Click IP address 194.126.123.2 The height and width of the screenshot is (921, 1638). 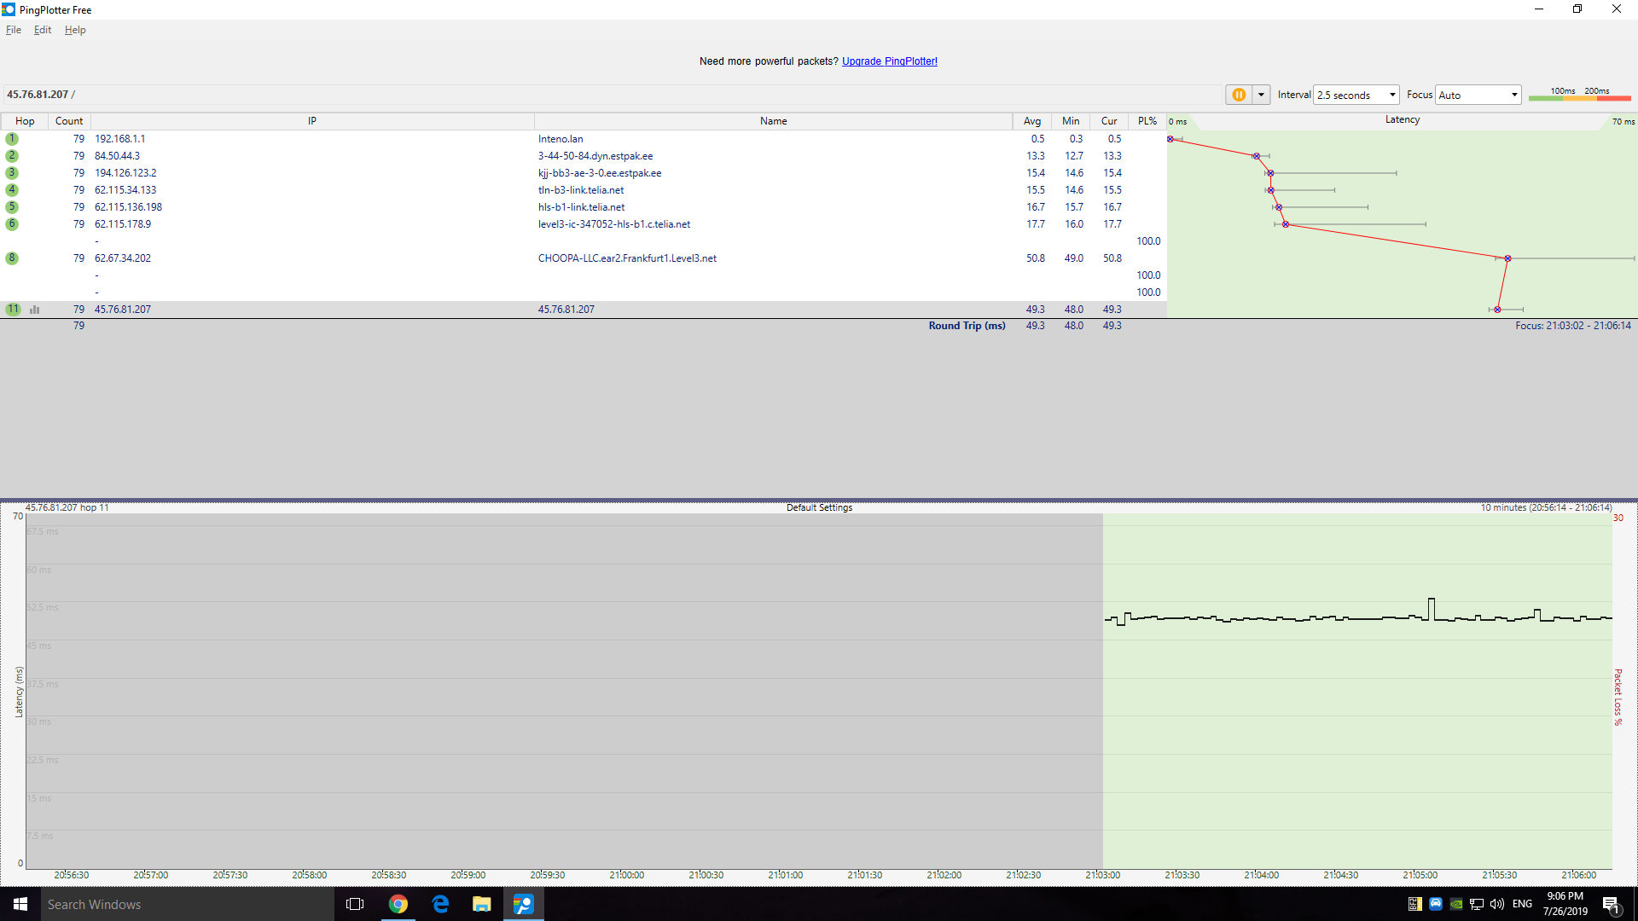coord(125,173)
